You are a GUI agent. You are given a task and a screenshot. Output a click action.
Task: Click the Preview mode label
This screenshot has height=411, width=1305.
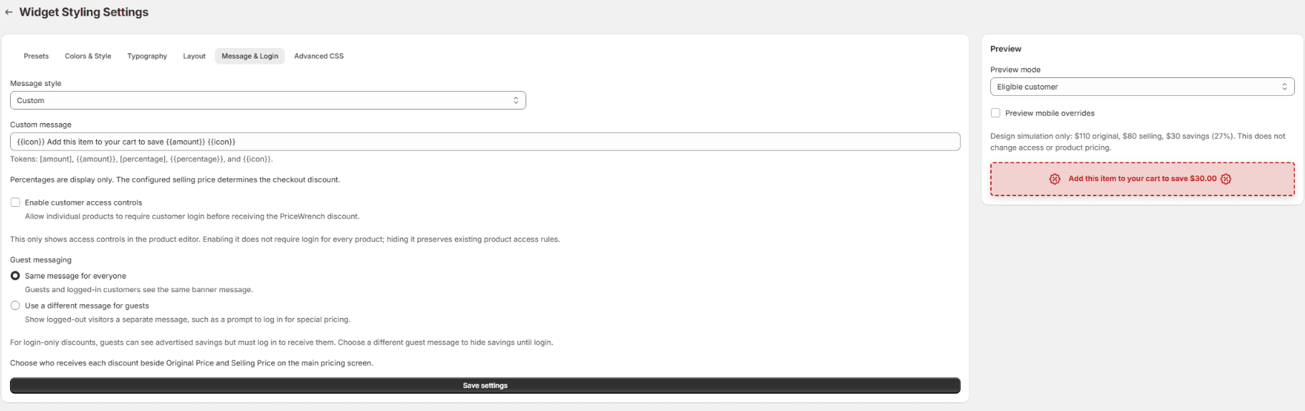[x=1015, y=69]
